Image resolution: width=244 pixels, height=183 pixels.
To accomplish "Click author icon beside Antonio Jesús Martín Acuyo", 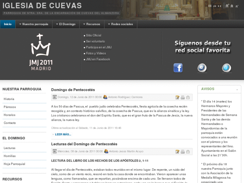I will [x=106, y=151].
